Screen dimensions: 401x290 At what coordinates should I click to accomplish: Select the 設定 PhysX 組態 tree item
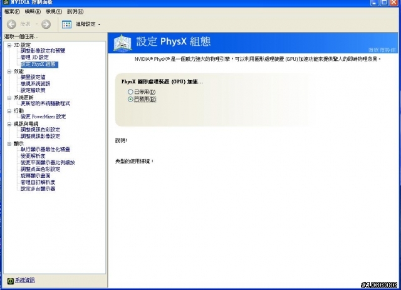39,64
